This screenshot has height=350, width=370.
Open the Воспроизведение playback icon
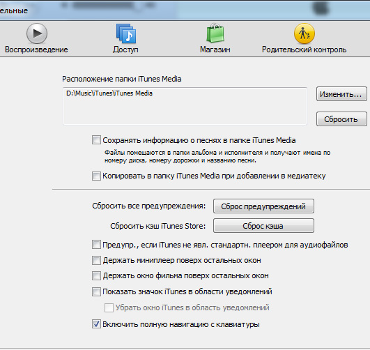click(x=37, y=33)
